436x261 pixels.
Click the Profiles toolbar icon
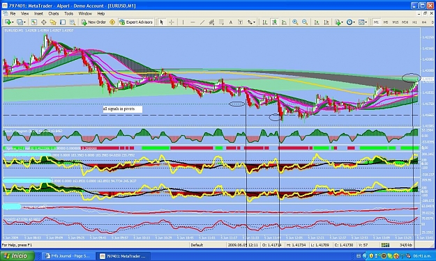[x=20, y=22]
